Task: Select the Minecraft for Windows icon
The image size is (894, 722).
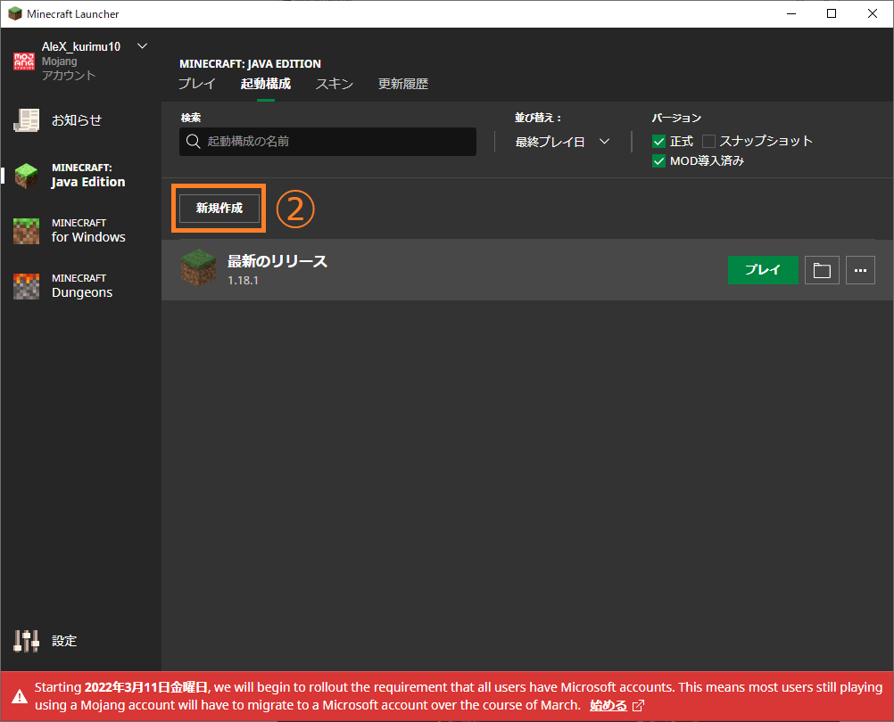Action: click(x=26, y=231)
